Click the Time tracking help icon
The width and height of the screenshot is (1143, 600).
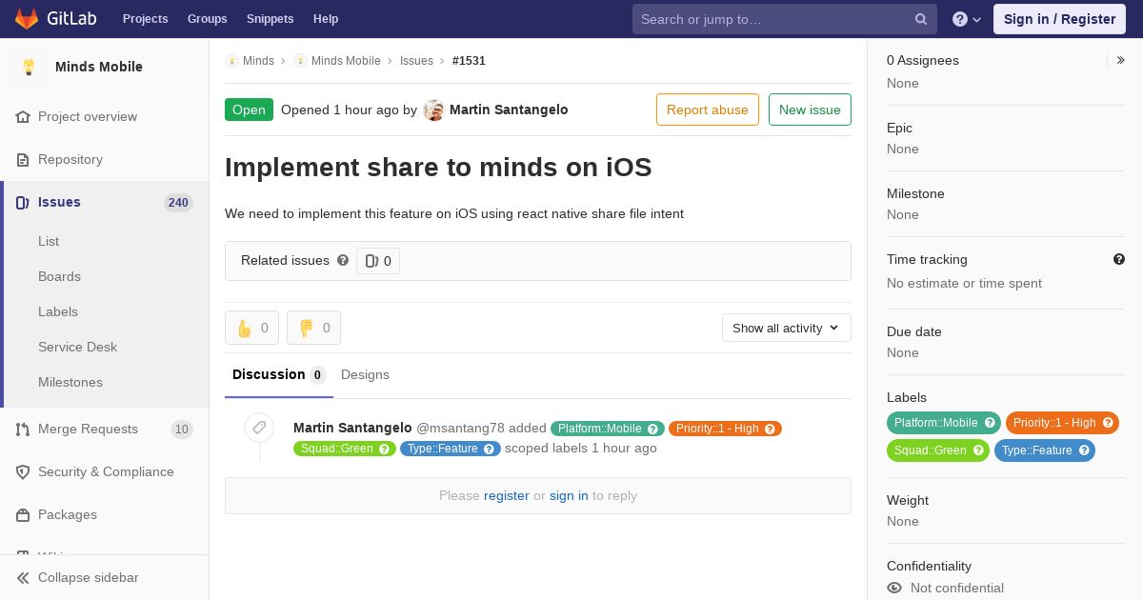click(1119, 259)
